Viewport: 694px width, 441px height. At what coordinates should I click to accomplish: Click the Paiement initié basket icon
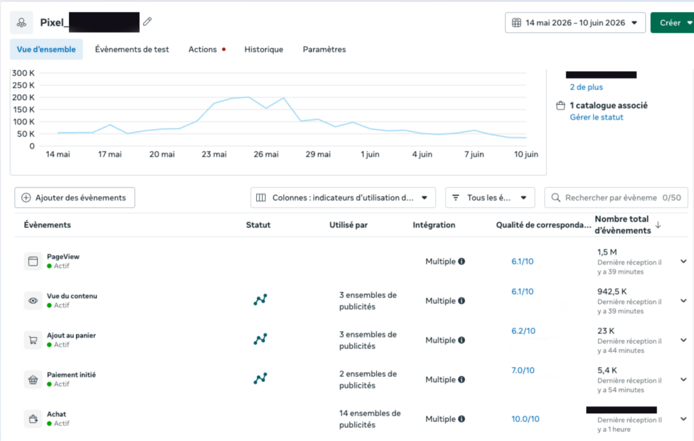pyautogui.click(x=33, y=379)
